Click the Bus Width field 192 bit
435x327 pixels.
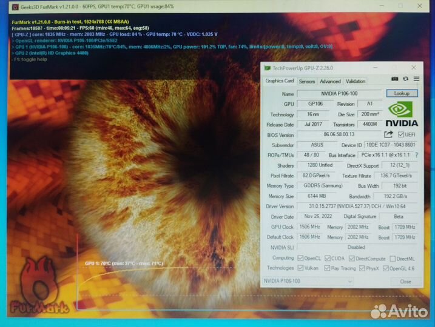click(x=399, y=186)
